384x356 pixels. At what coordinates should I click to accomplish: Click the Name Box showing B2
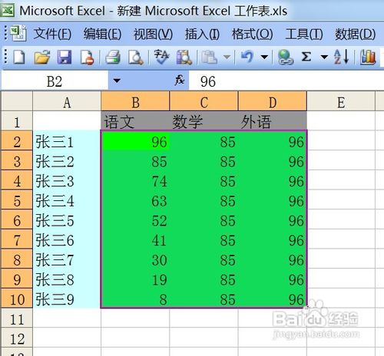click(x=55, y=81)
